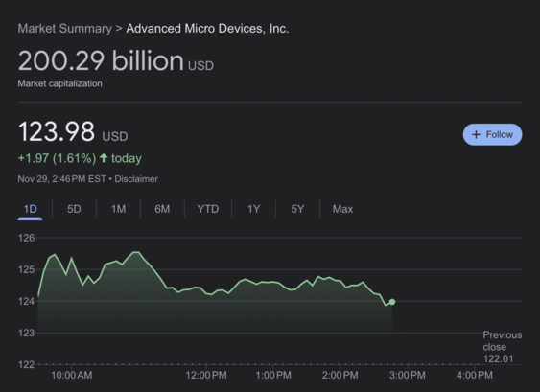This screenshot has height=392, width=540.
Task: Show the 5Y time range chart
Action: (x=297, y=209)
